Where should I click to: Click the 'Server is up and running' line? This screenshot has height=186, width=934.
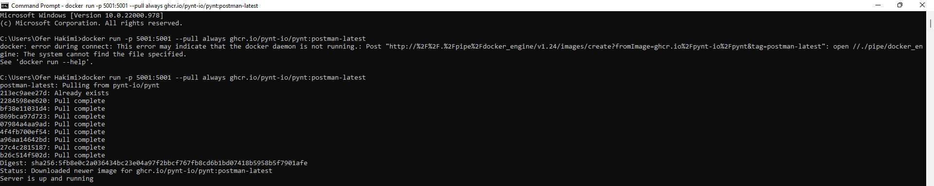(x=47, y=179)
